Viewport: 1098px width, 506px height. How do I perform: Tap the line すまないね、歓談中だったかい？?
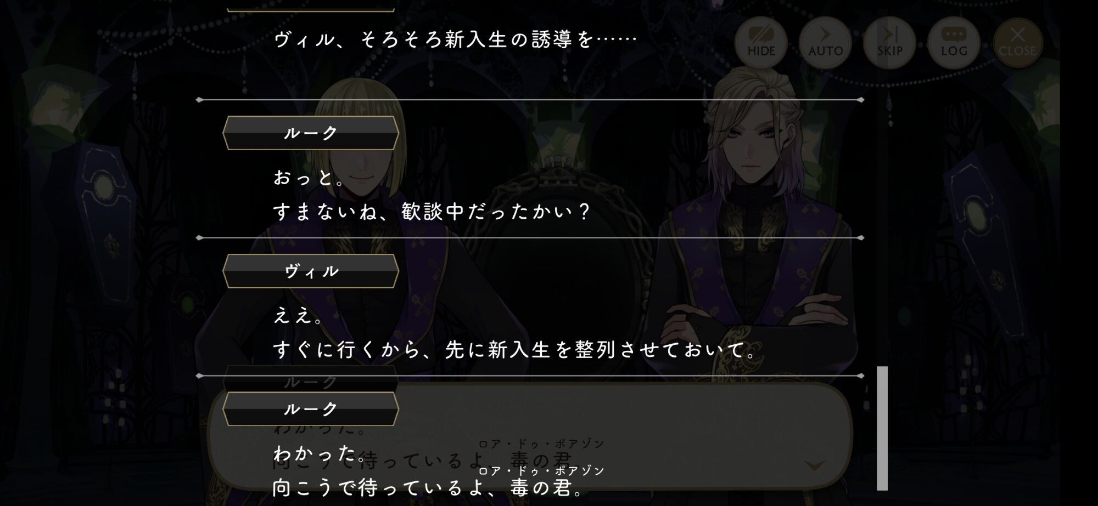432,212
